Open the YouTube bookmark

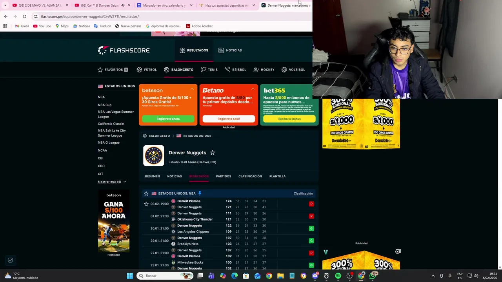pos(42,26)
